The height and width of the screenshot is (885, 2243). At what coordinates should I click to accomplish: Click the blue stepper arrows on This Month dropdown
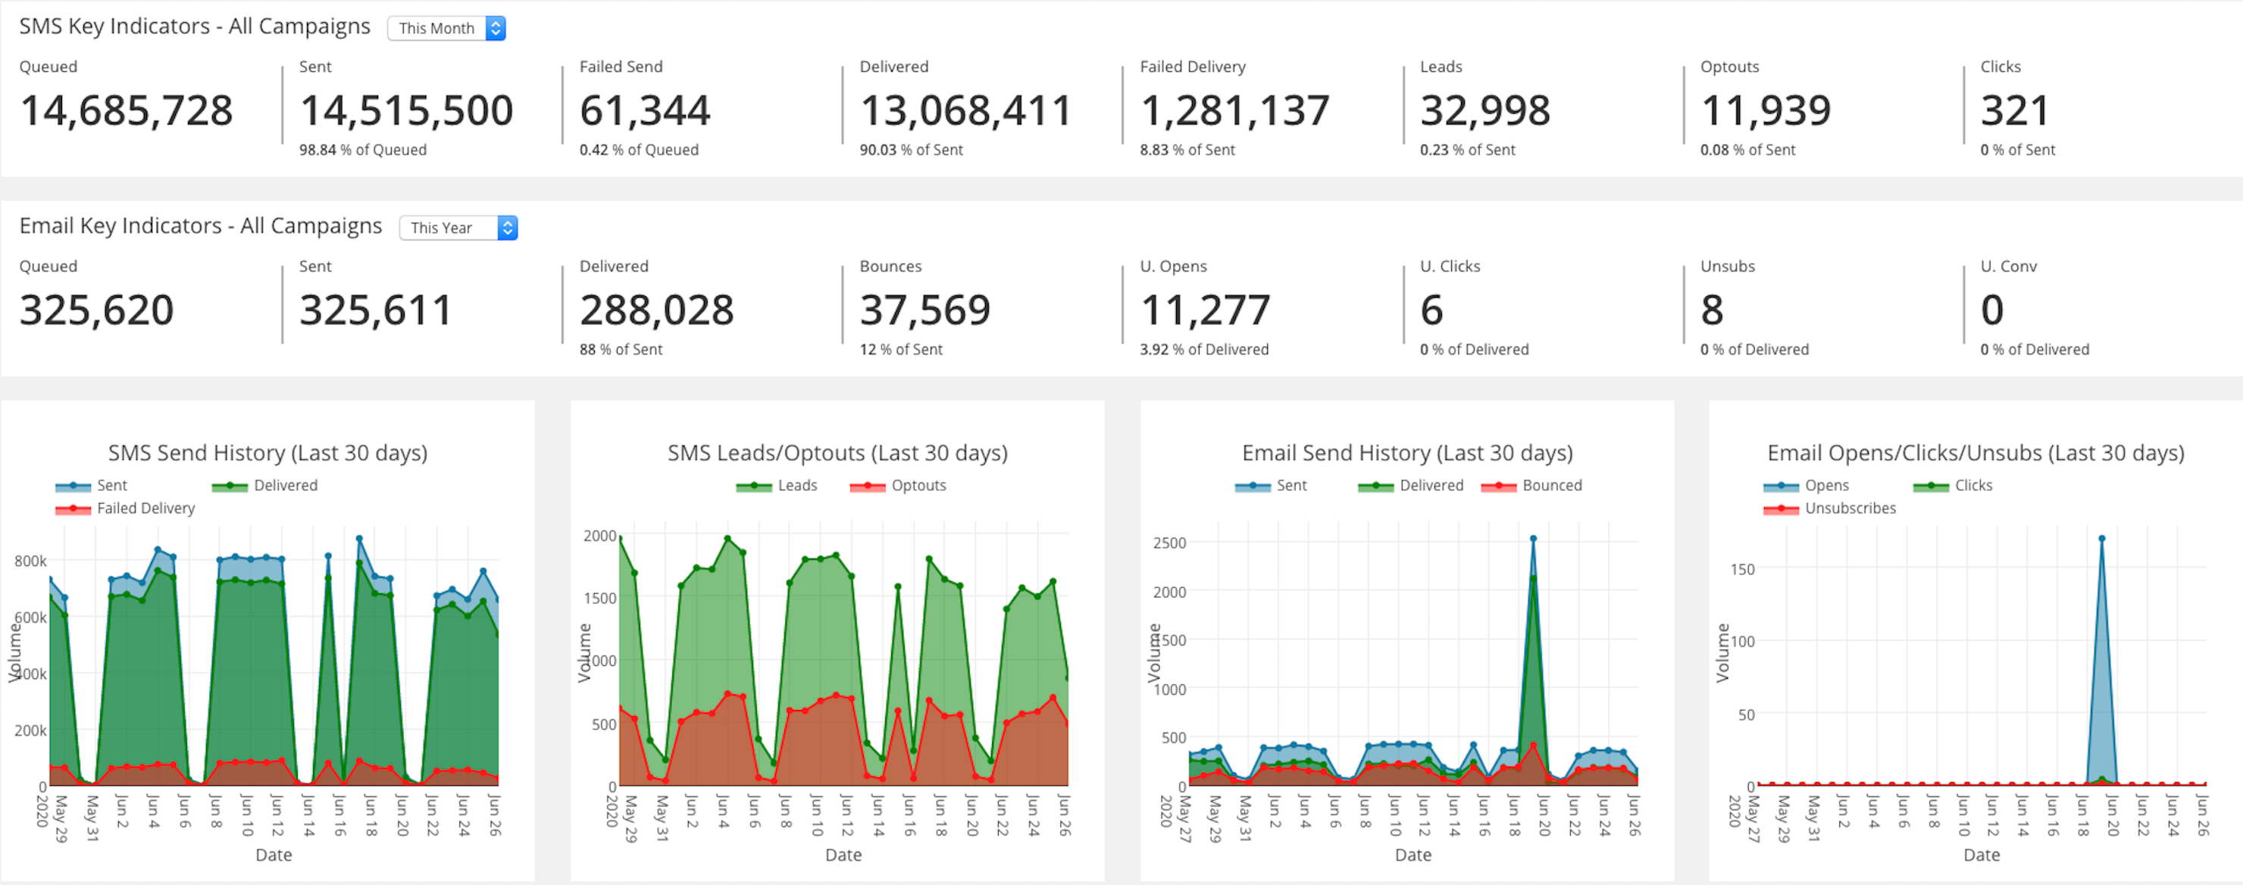[496, 28]
